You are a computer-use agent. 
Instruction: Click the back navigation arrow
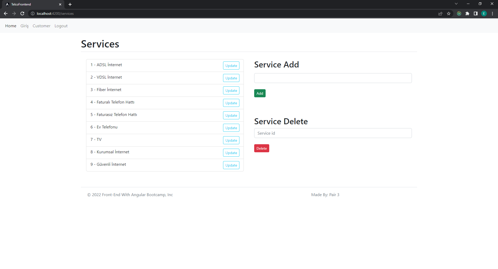[6, 13]
